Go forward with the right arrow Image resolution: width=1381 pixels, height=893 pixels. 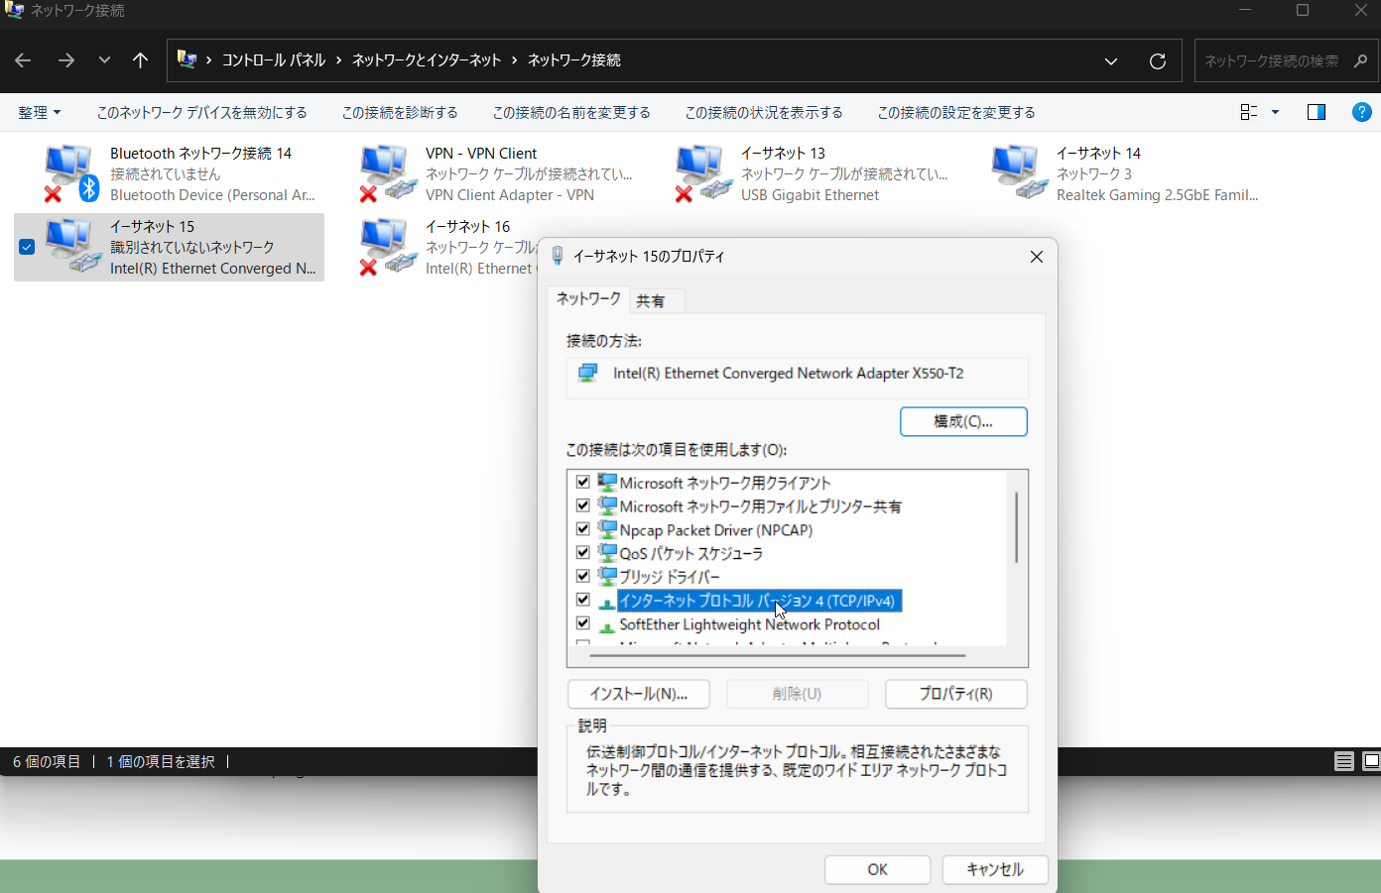(x=65, y=60)
